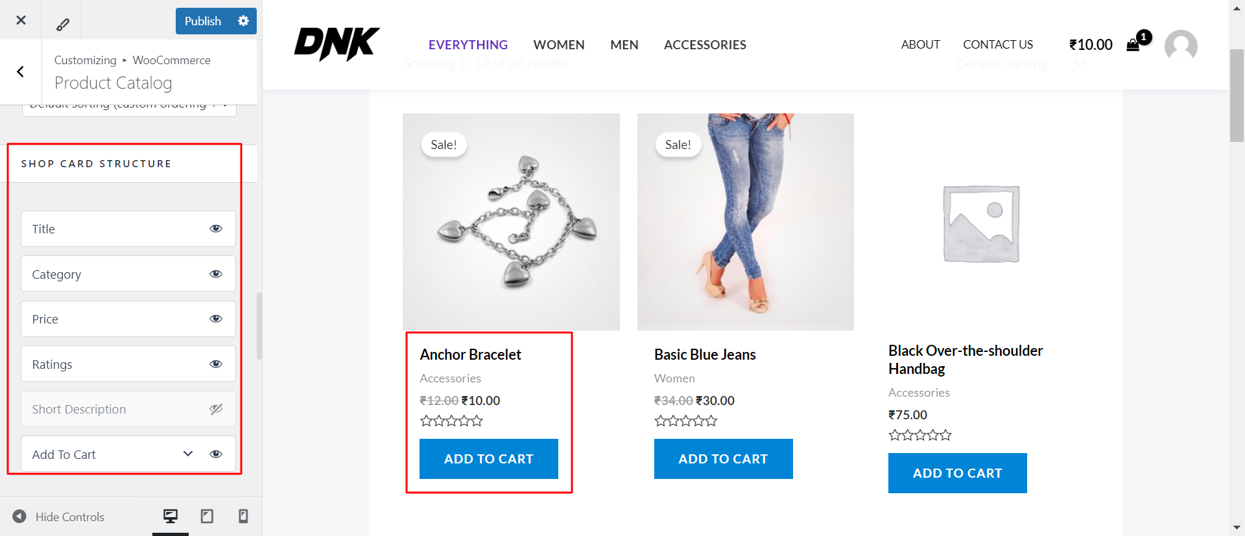Expand the Add To Cart options
Viewport: 1245px width, 536px height.
(x=187, y=454)
